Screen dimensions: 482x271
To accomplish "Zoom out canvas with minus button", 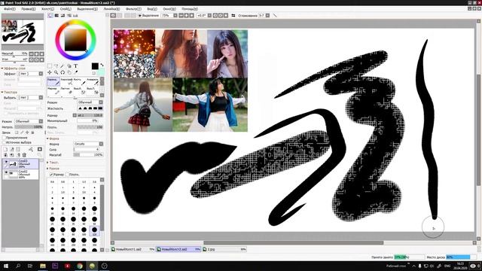I will 181,15.
